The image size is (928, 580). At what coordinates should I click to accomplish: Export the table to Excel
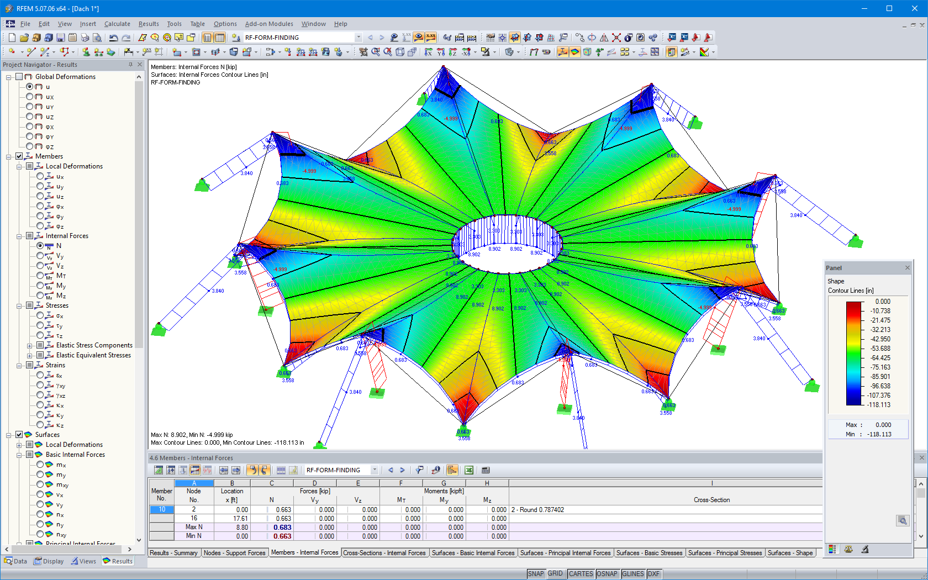[468, 470]
